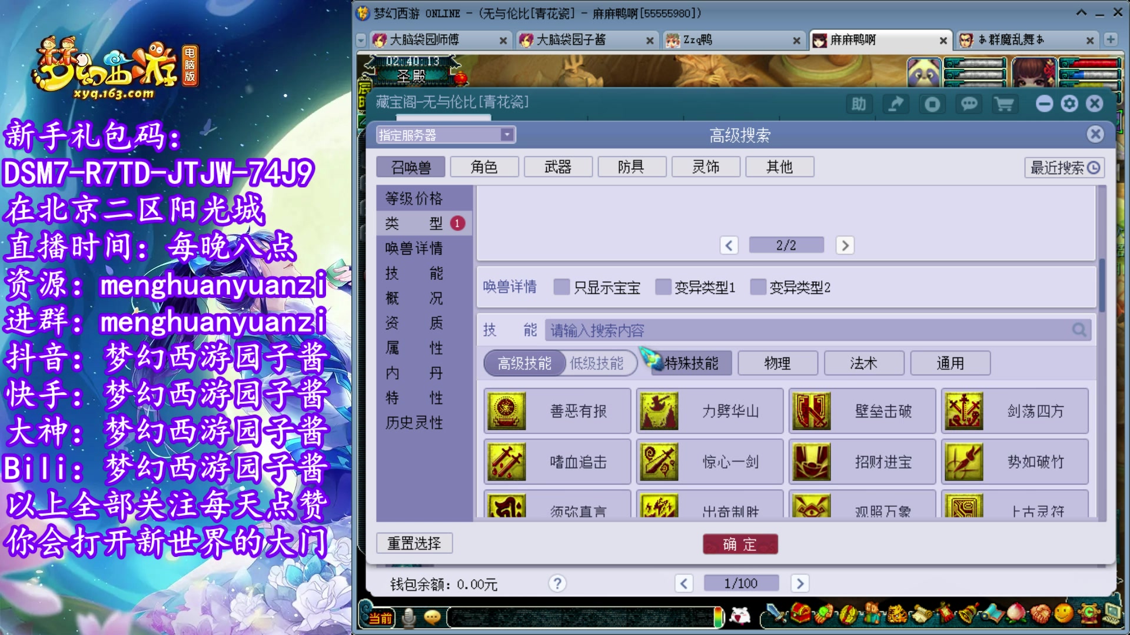Screen dimensions: 1130x635
Task: Check the 变异类型2 checkbox
Action: [758, 287]
